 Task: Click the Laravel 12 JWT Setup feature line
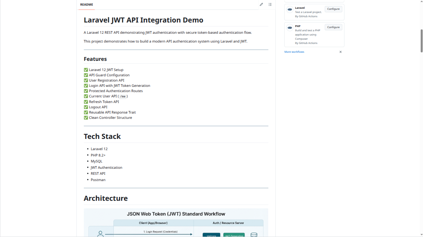[x=104, y=70]
